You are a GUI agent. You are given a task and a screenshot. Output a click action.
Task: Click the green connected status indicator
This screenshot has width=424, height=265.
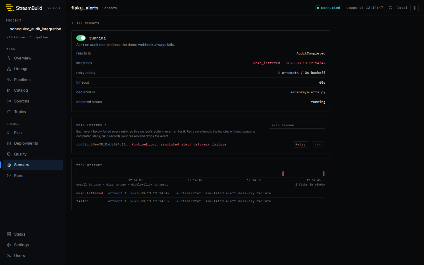(x=318, y=8)
